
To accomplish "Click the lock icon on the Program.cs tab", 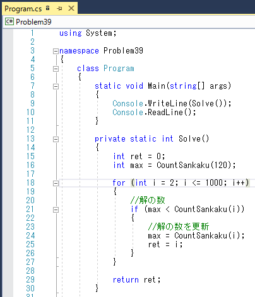I will pyautogui.click(x=48, y=8).
